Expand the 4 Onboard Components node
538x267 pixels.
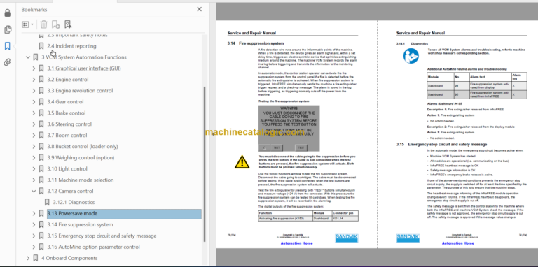(28, 258)
